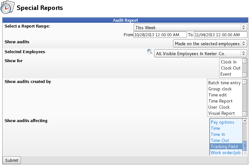Viewport: 250px width, 166px height.
Task: Select Time in audits affecting list
Action: (226, 128)
